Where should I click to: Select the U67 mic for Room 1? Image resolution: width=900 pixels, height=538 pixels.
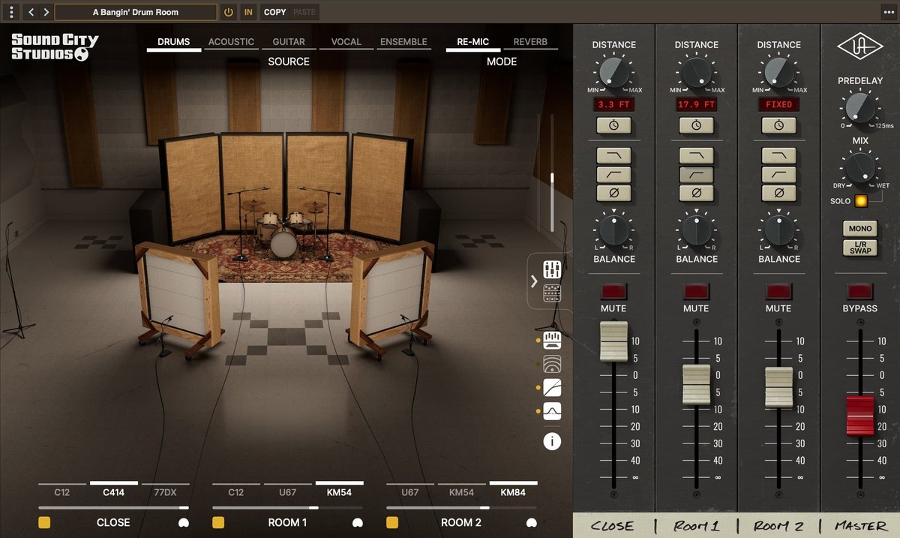tap(287, 492)
